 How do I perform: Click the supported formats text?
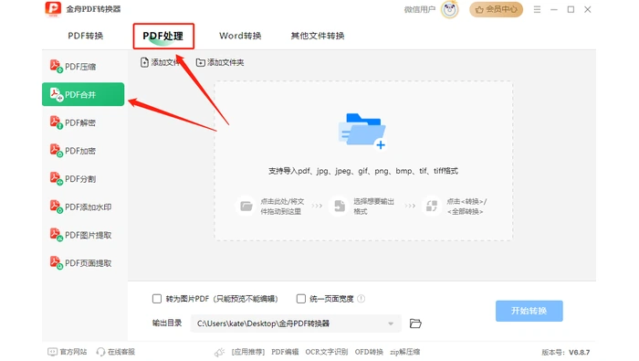point(362,171)
